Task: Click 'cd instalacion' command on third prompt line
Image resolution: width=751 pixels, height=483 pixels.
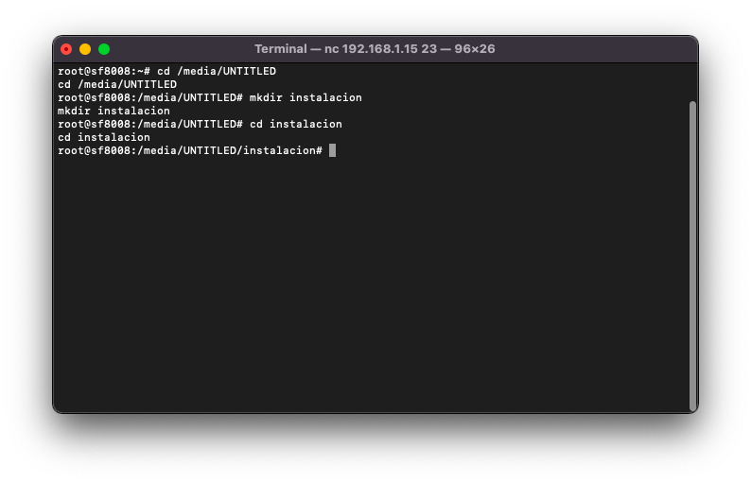Action: click(295, 124)
